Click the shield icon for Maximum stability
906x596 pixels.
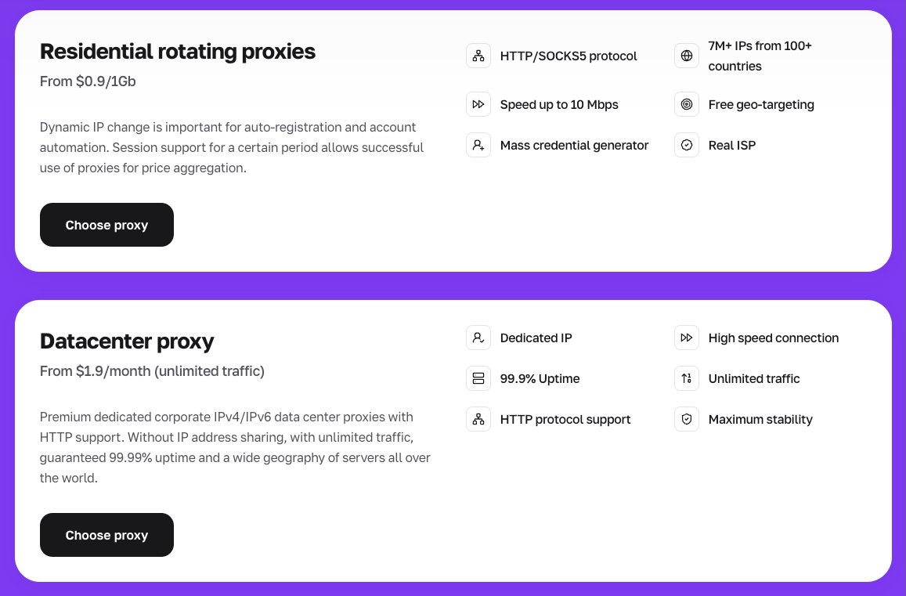click(x=687, y=419)
